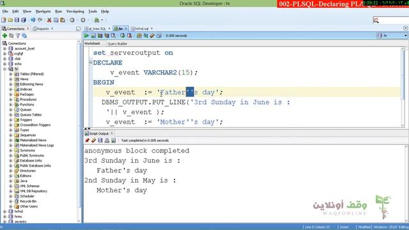Select the Sequences tree item
This screenshot has height=230, width=409.
click(x=27, y=135)
